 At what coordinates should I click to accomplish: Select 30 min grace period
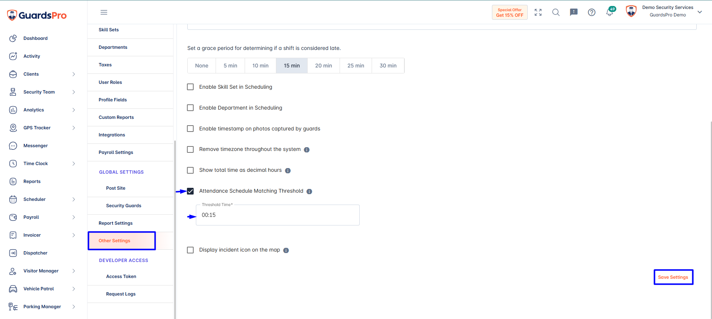(x=388, y=66)
